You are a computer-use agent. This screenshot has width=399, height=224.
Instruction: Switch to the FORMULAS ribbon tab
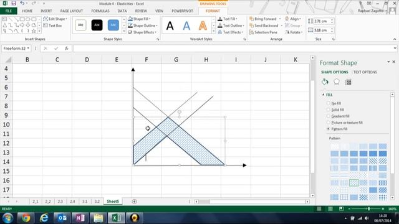[100, 11]
